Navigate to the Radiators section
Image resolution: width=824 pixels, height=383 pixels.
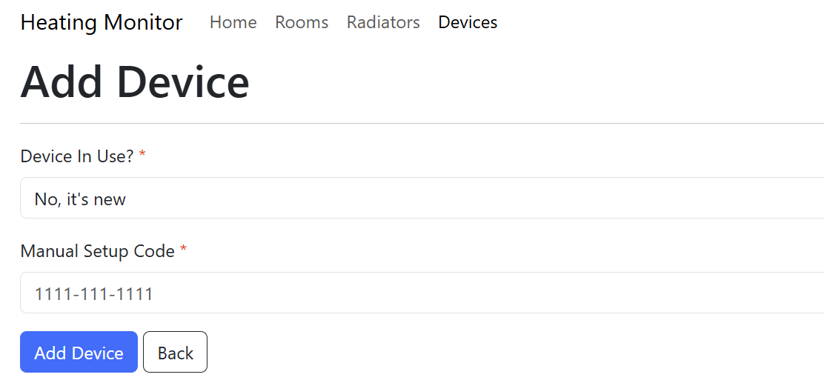[x=383, y=22]
